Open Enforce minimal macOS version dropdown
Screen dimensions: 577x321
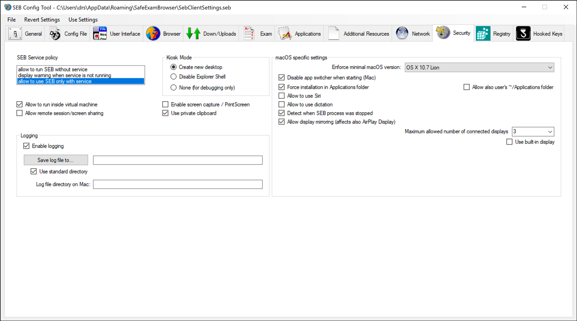479,67
